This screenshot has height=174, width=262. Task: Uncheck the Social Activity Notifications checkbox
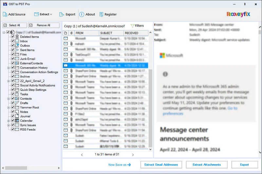(x=13, y=85)
